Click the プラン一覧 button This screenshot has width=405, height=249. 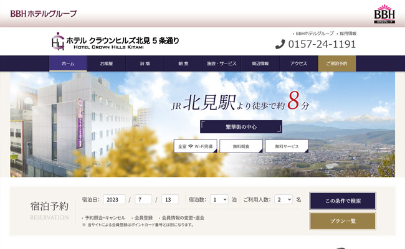(343, 221)
